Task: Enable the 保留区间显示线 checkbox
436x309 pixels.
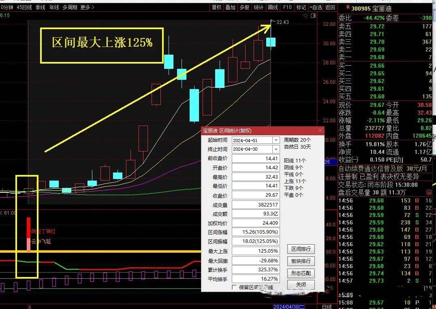Action: click(x=234, y=287)
